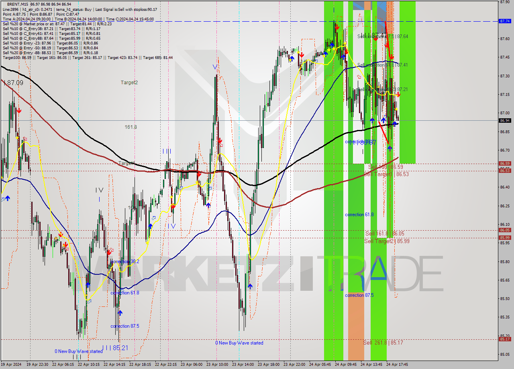514x369 pixels.
Task: Click the 87.90 price axis tick
Action: pos(505,2)
